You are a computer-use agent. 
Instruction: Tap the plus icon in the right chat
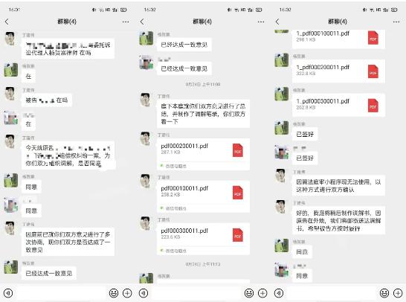tap(398, 293)
